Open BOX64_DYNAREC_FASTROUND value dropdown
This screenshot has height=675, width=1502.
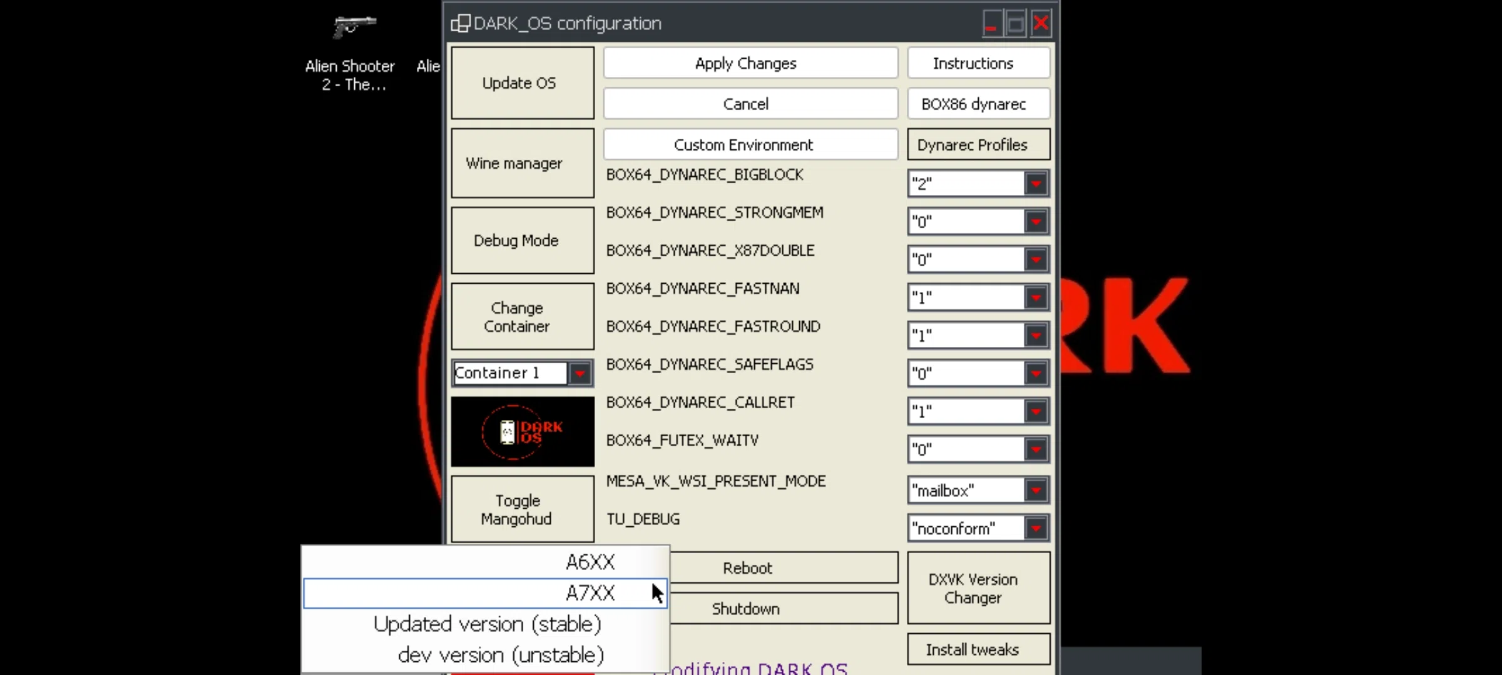click(1036, 336)
